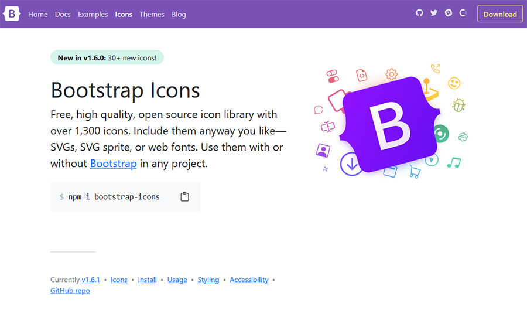Go to Home in the navbar
The height and width of the screenshot is (313, 527).
tap(37, 15)
